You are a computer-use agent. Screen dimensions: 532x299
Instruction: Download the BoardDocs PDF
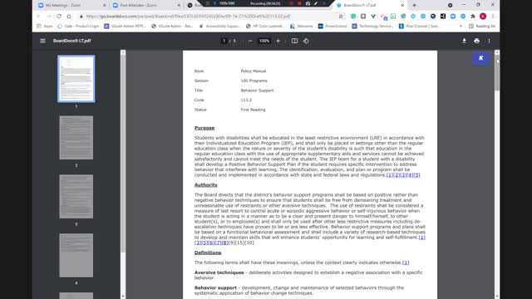coord(464,41)
